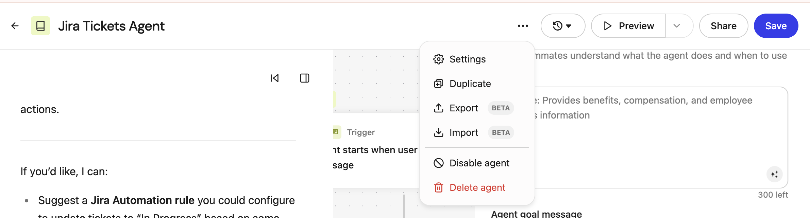Edit the Jira Tickets Agent title
Screen dimensions: 810x218
(111, 26)
